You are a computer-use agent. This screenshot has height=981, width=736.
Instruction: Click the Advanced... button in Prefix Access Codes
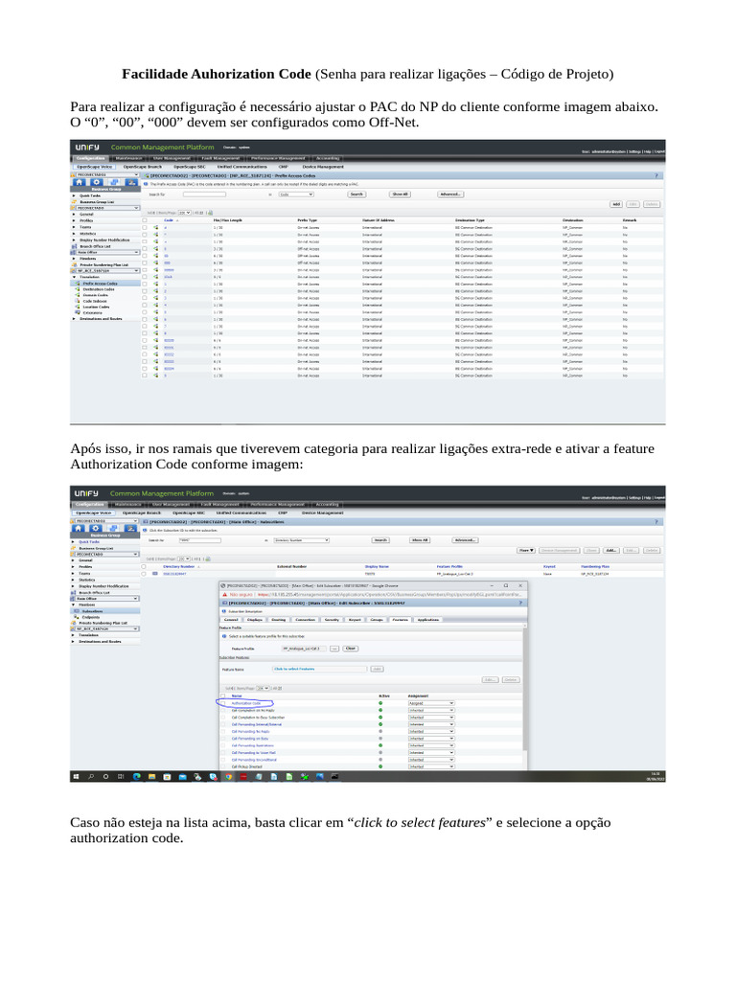pos(450,194)
